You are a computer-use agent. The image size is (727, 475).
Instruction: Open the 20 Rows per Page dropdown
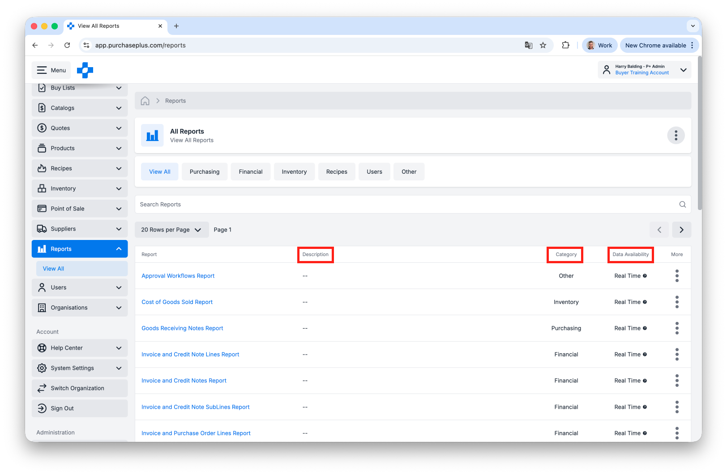pos(171,230)
